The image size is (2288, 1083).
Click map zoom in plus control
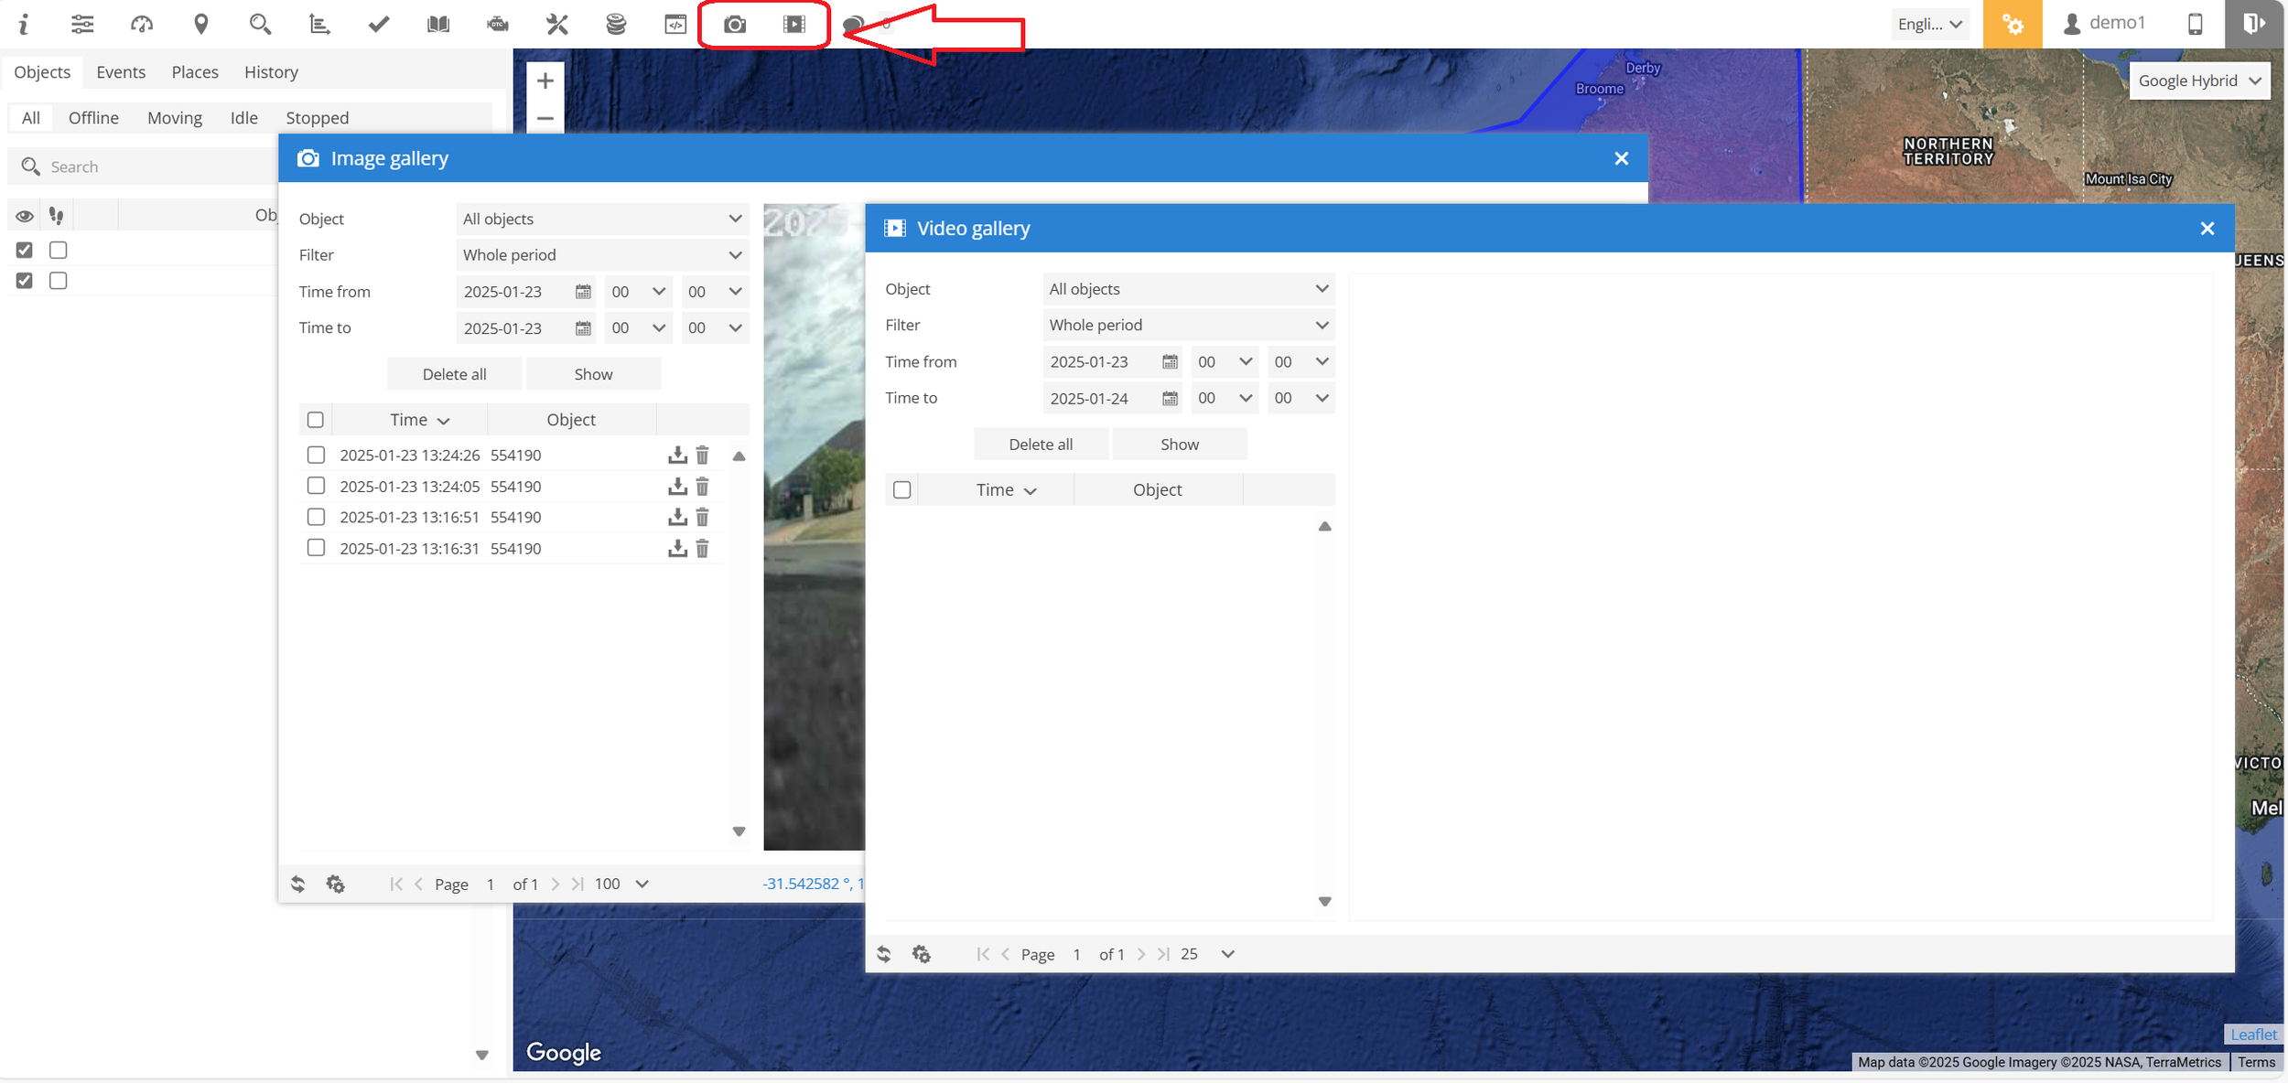tap(545, 81)
